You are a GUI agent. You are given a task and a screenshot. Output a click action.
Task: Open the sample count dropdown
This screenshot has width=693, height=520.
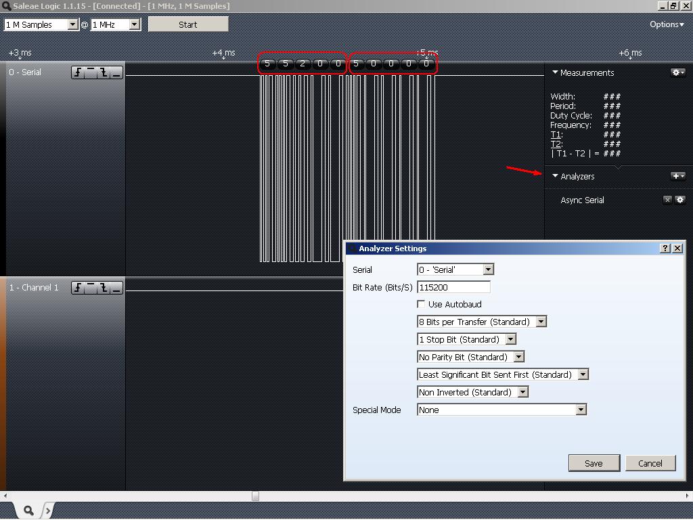point(72,24)
